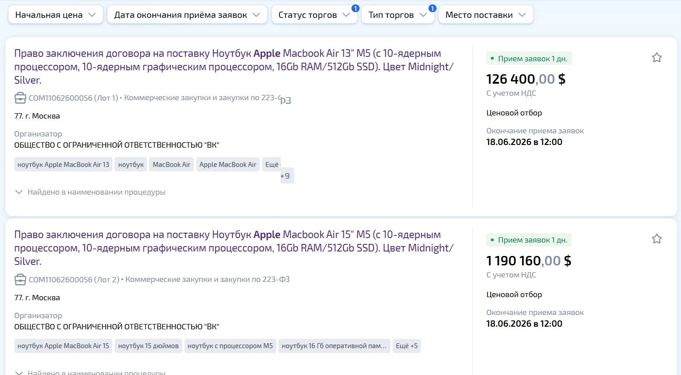Click organizer 'ВК' in the Лот 2 card

[116, 327]
